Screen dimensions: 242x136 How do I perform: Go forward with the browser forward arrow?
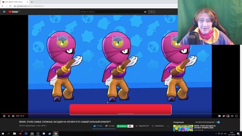tap(6, 6)
